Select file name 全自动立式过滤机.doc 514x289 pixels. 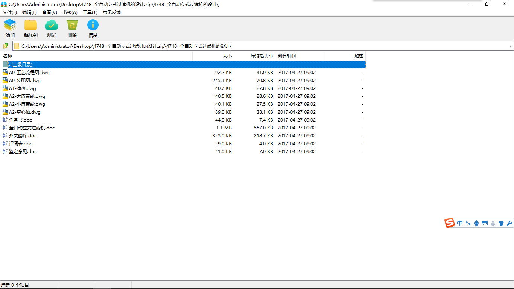point(32,128)
